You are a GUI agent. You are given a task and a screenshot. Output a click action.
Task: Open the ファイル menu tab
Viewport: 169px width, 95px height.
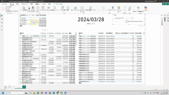tap(4, 4)
